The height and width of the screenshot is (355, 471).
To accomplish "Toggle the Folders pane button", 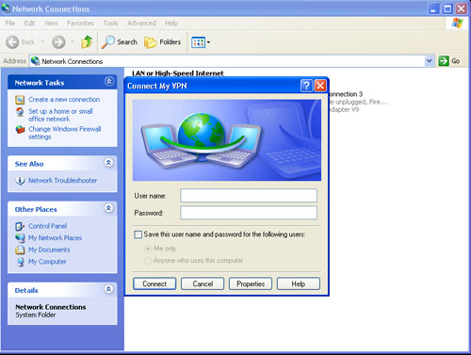I will [163, 42].
